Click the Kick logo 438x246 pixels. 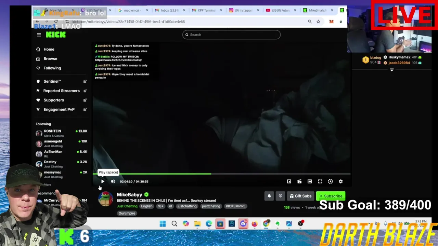pyautogui.click(x=56, y=35)
